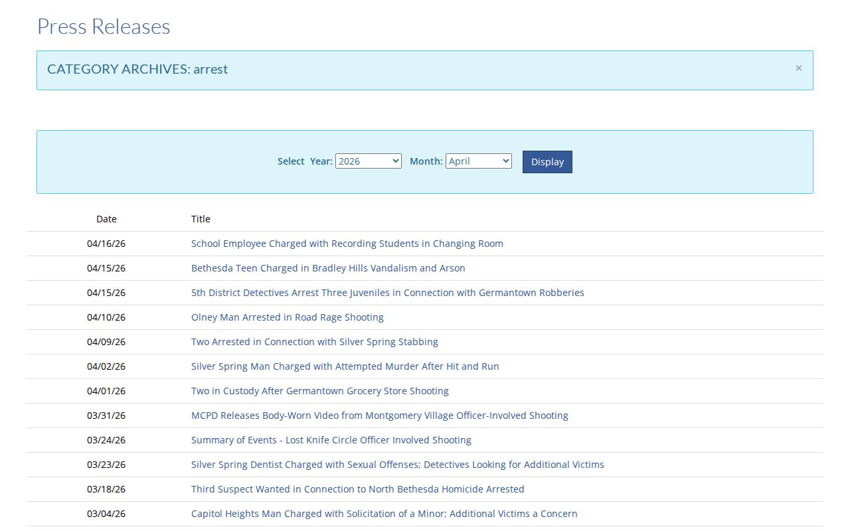The image size is (850, 531).
Task: Select the 04/10/26 date cell
Action: point(106,317)
